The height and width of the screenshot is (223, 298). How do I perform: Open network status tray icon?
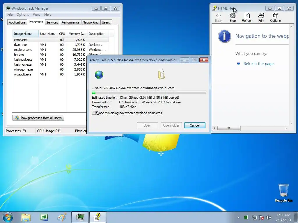254,217
